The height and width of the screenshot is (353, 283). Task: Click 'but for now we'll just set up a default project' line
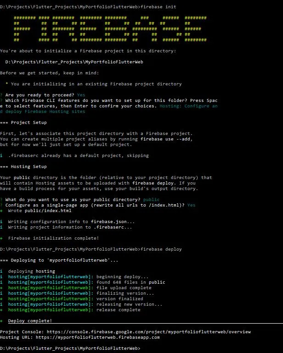click(x=66, y=145)
